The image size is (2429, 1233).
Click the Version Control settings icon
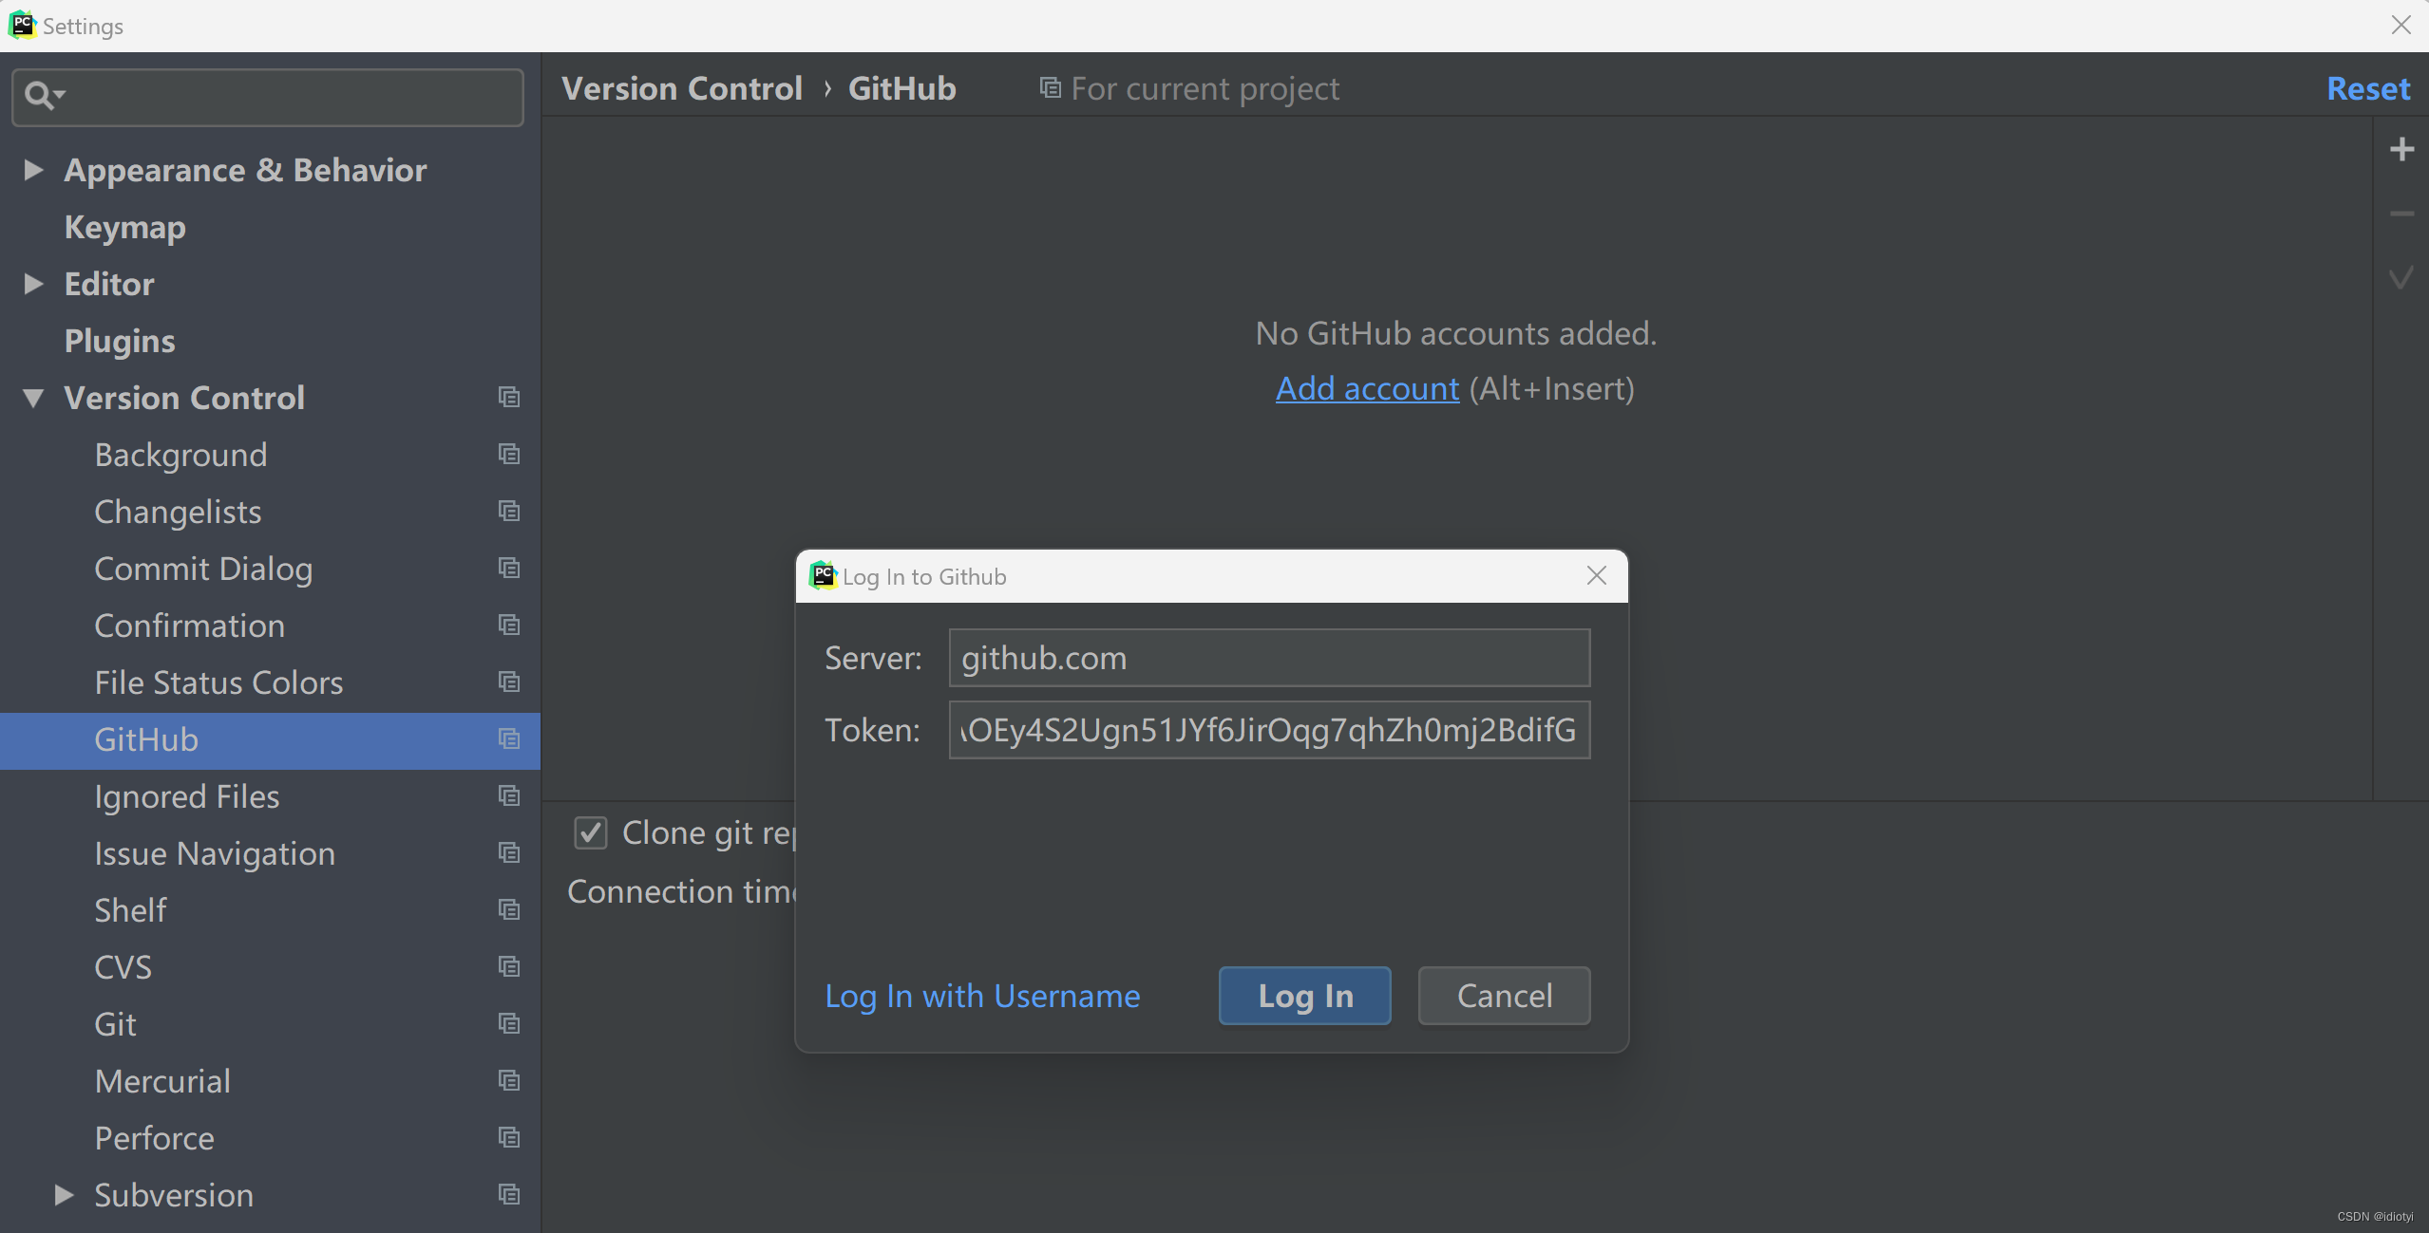508,397
